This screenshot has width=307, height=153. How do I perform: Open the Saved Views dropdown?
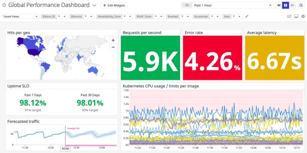(x=21, y=16)
